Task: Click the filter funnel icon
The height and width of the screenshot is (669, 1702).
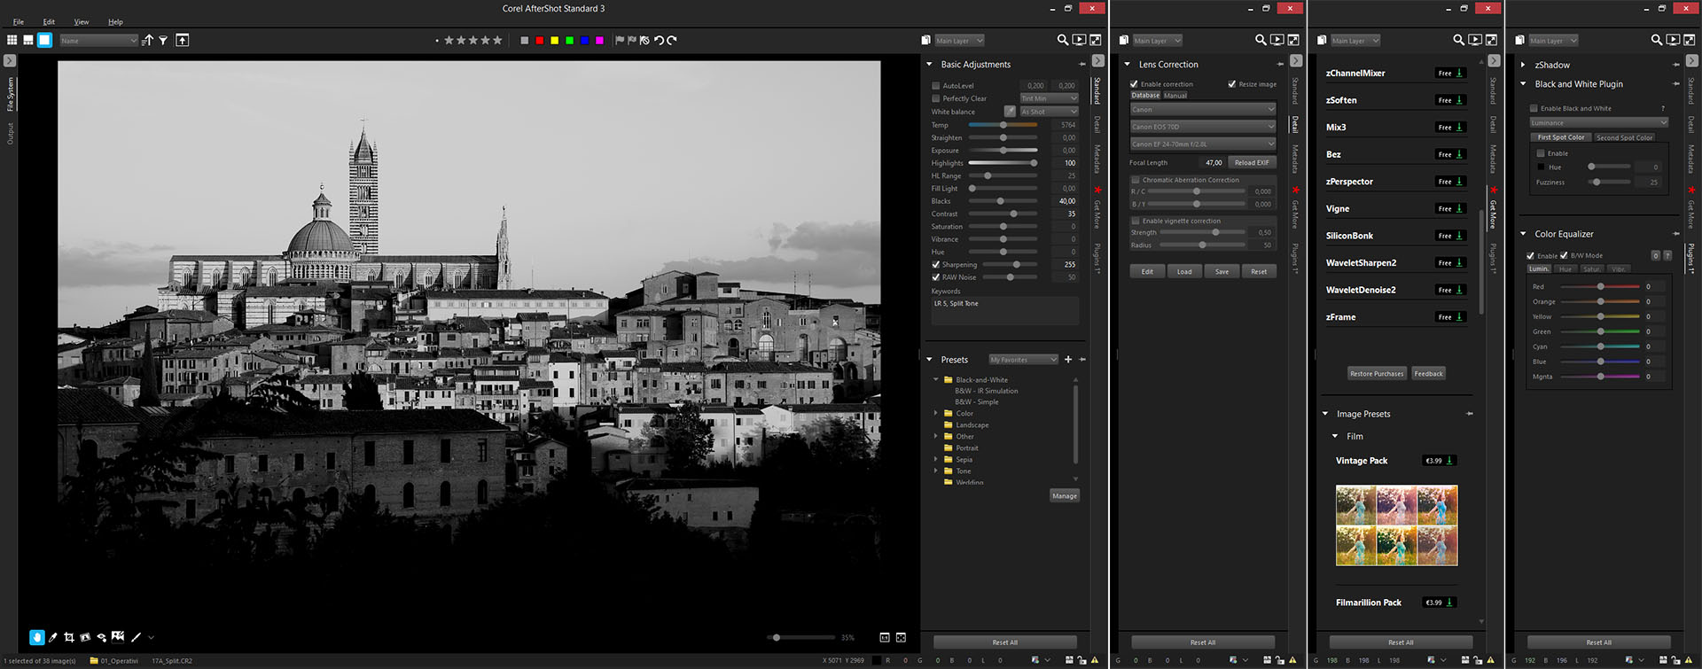Action: (163, 40)
